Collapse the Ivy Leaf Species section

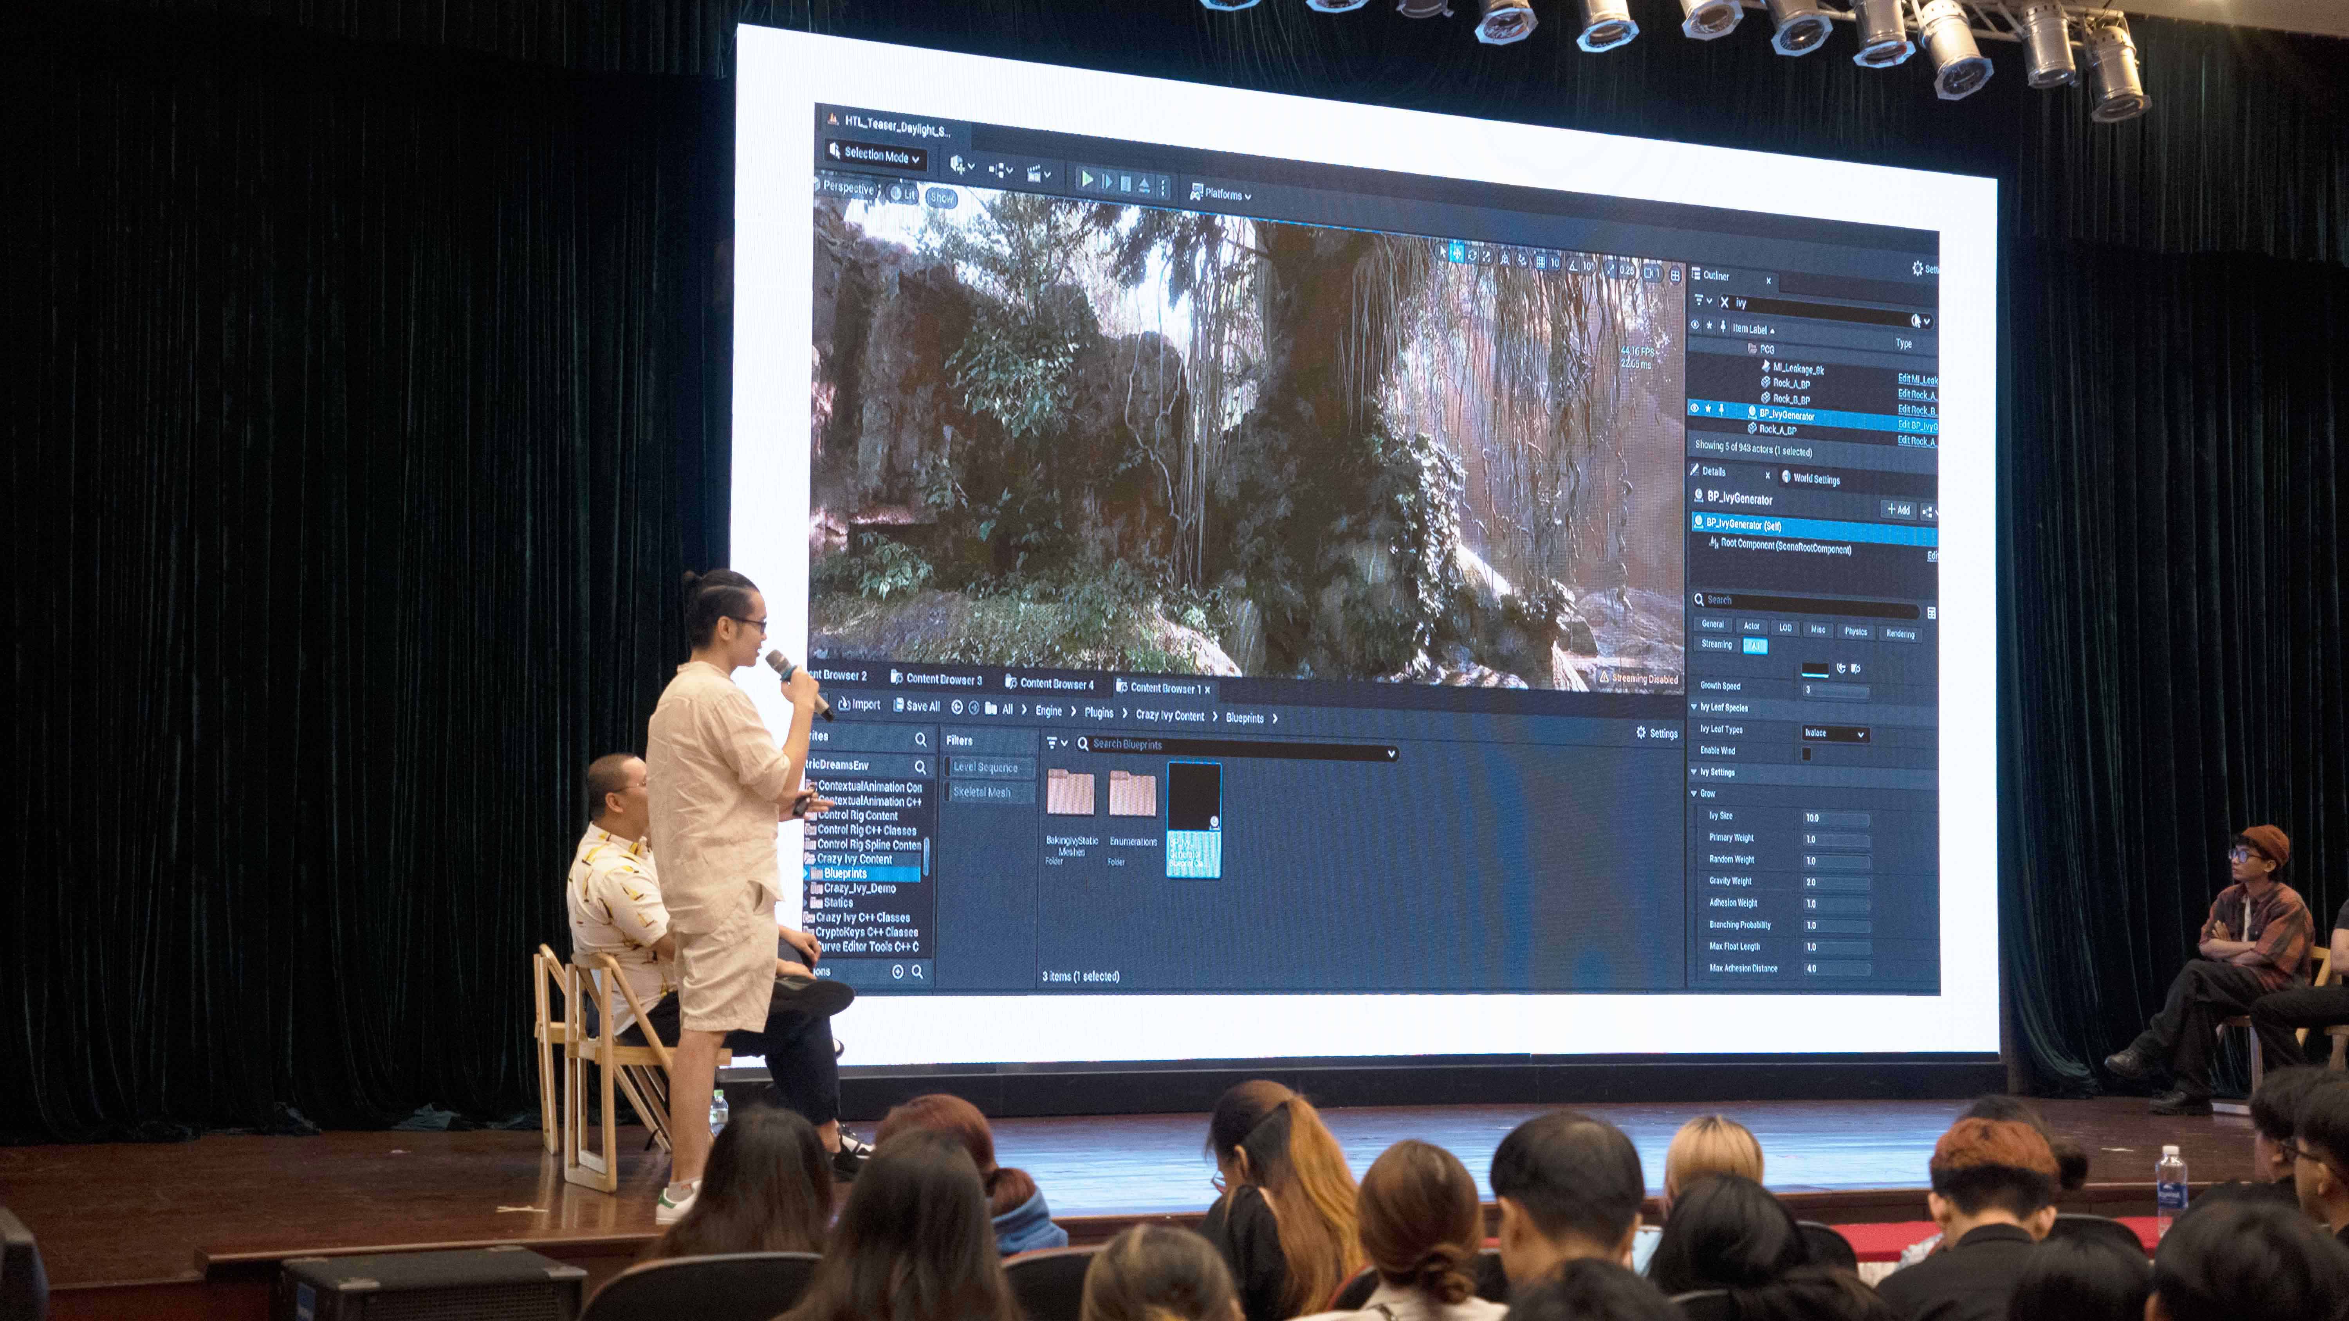click(x=1694, y=707)
